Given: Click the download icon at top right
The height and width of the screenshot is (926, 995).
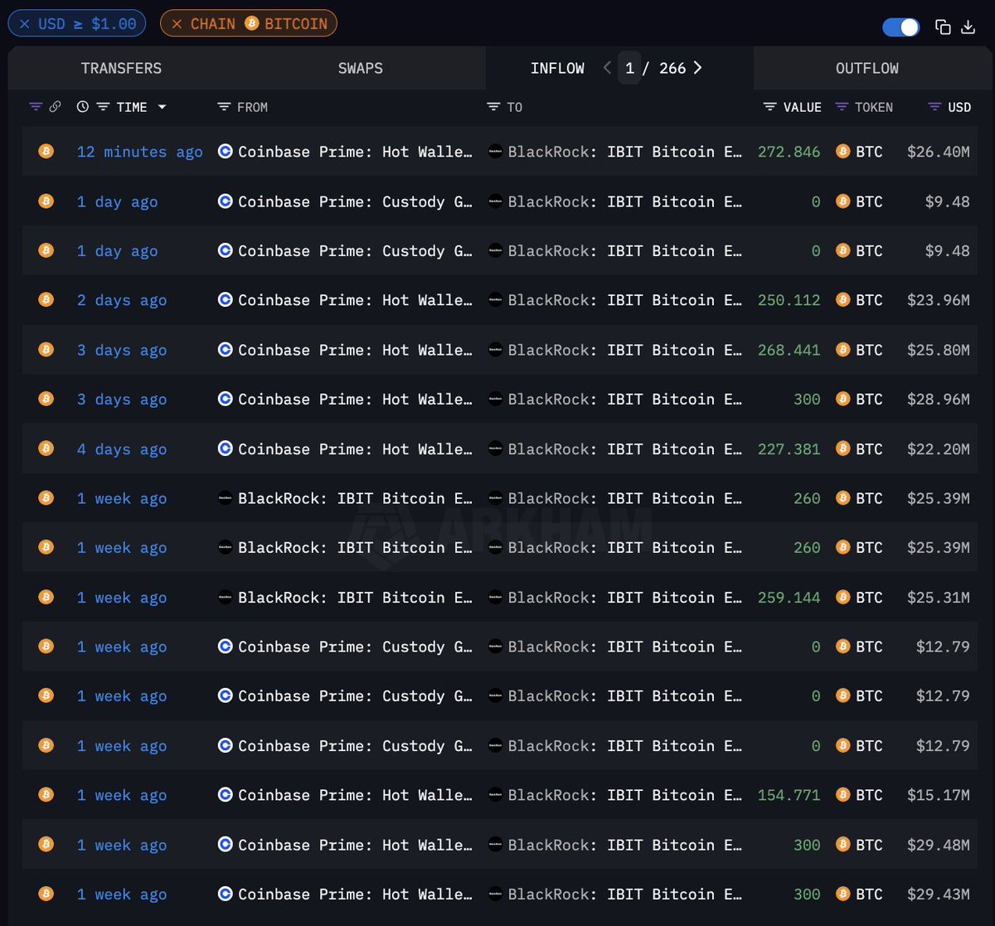Looking at the screenshot, I should (x=968, y=27).
